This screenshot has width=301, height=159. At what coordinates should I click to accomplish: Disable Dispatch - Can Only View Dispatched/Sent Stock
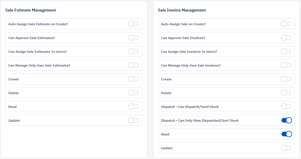pos(287,121)
